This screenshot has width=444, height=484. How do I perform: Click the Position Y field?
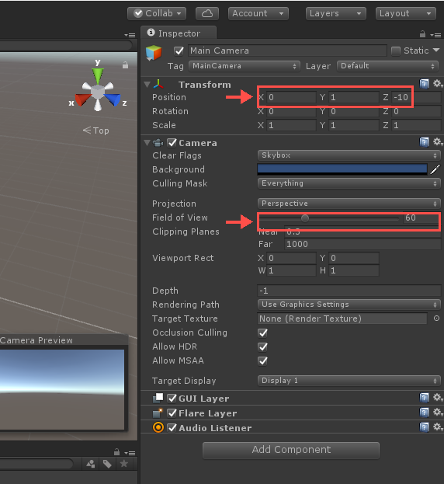pos(354,98)
